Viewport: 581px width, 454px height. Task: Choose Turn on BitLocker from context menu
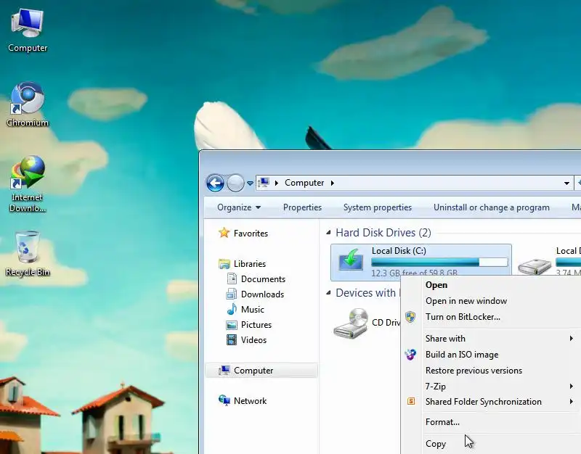pyautogui.click(x=463, y=317)
